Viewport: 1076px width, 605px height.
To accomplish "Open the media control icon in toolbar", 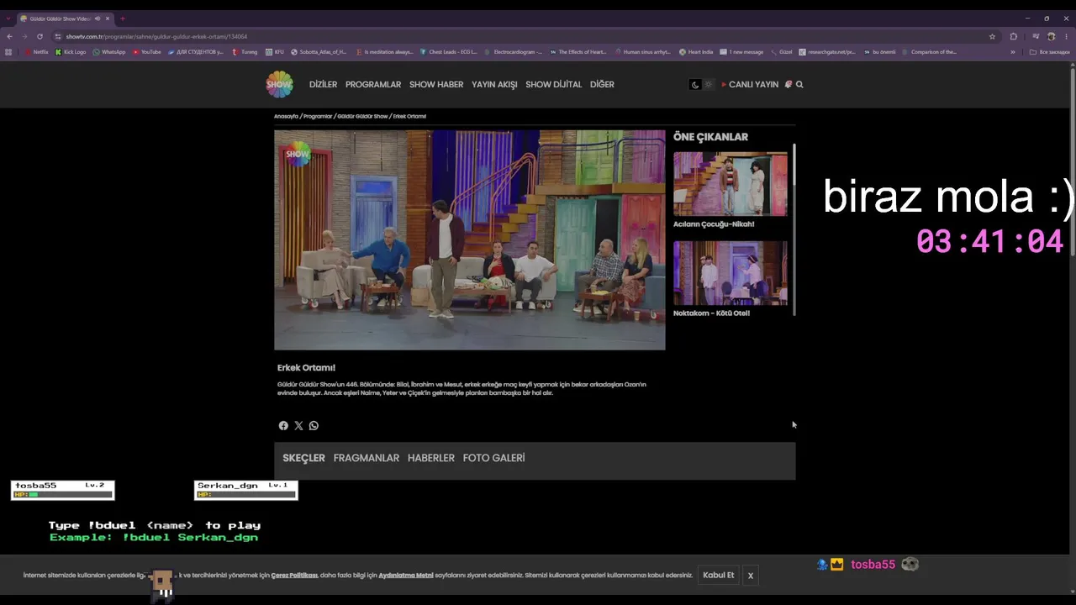I will [1036, 36].
